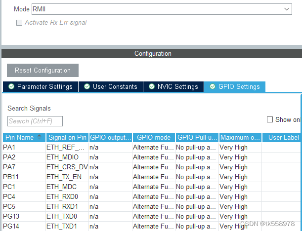Click the sort arrow icon in Pin Name header
The height and width of the screenshot is (231, 302).
point(40,137)
